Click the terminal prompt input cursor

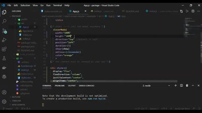point(43,105)
